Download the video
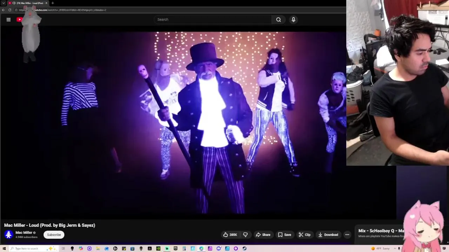Screen dimensions: 449x252 [328, 235]
